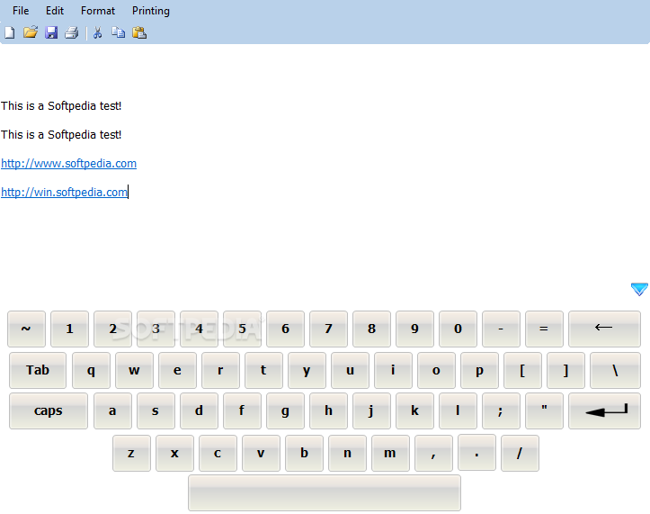This screenshot has height=514, width=650.
Task: Tap the right bracket ] key
Action: (565, 370)
